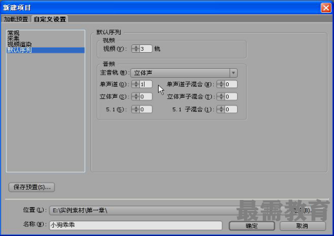Click the 立体声子混合 value field
The height and width of the screenshot is (236, 334).
(x=231, y=96)
